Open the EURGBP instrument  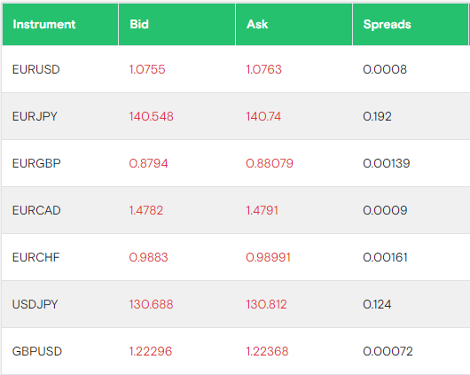tap(36, 163)
